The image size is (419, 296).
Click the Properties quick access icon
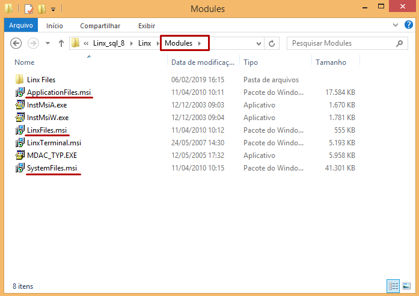(29, 9)
